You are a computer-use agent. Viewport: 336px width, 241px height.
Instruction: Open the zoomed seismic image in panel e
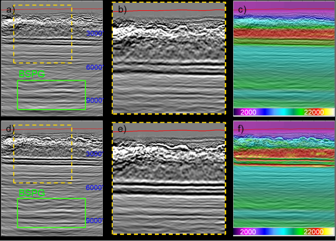point(169,178)
